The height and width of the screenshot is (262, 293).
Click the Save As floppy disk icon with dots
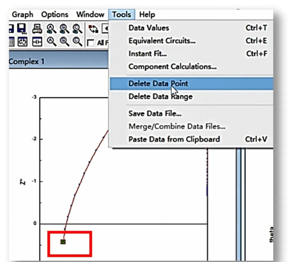click(x=22, y=29)
